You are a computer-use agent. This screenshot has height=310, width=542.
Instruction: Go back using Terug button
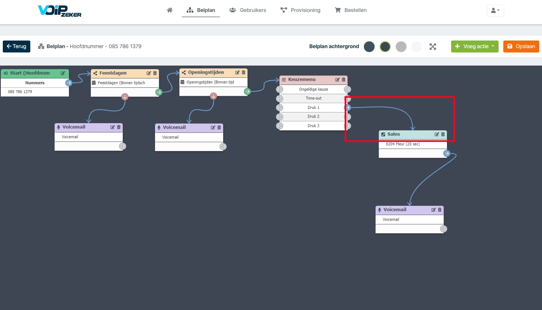coord(16,46)
